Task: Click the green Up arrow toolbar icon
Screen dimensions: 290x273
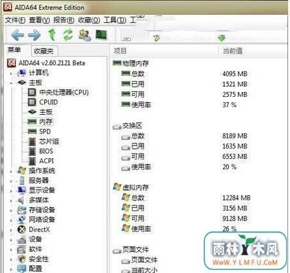Action: click(x=52, y=35)
